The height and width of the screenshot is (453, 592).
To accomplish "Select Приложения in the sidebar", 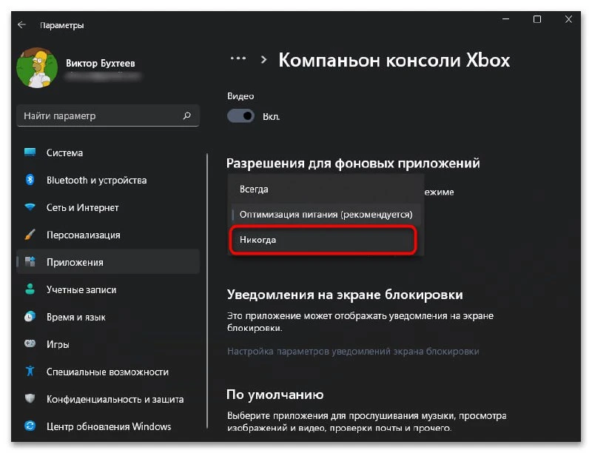I will pos(108,261).
